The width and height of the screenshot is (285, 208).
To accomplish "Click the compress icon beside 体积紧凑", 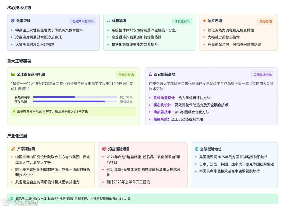I will tap(108, 21).
